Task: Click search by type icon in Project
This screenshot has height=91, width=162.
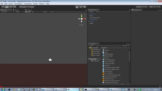Action: click(123, 45)
